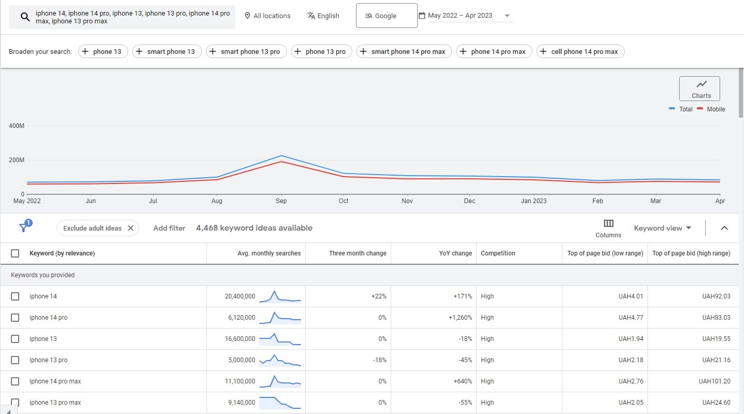Click the YoY change column header
Screen dimensions: 744x414
point(455,253)
